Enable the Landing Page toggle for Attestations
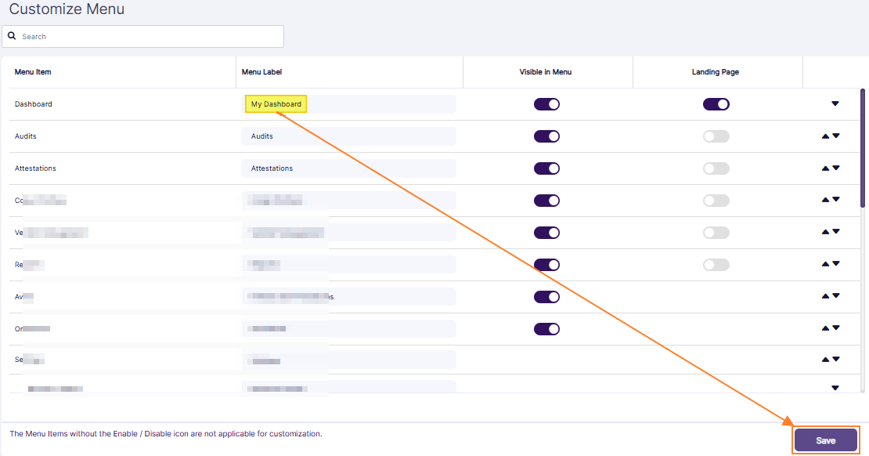The image size is (869, 456). pyautogui.click(x=716, y=168)
